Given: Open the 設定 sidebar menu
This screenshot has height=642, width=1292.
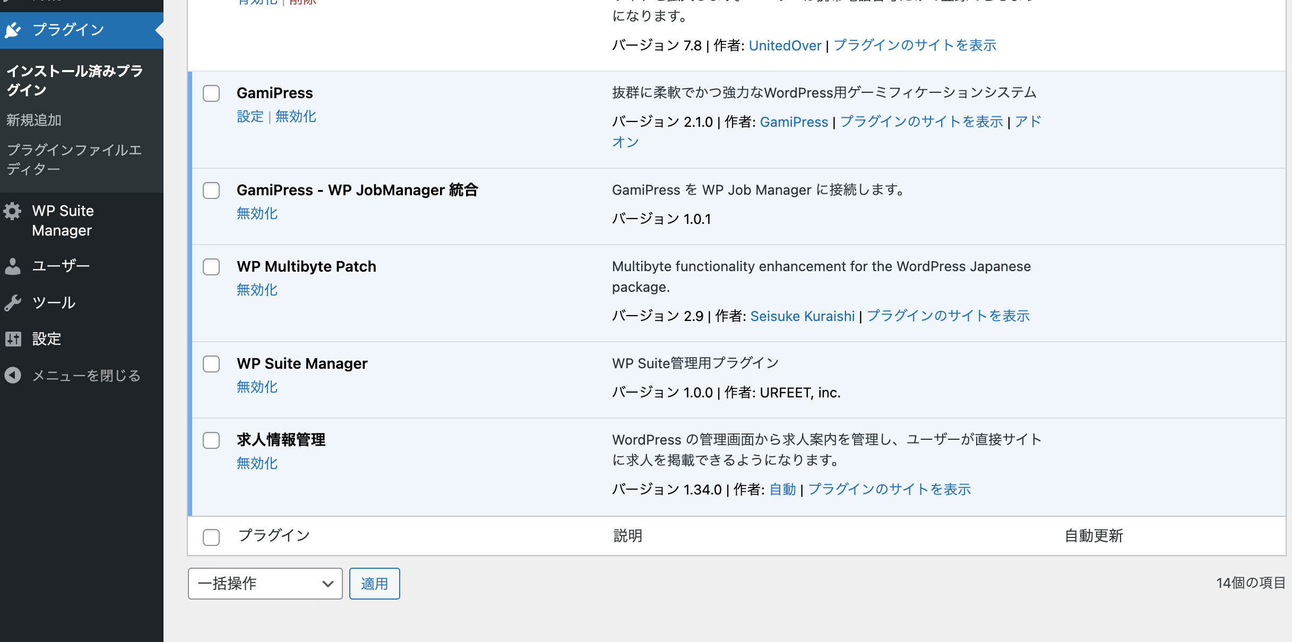Looking at the screenshot, I should click(x=82, y=339).
